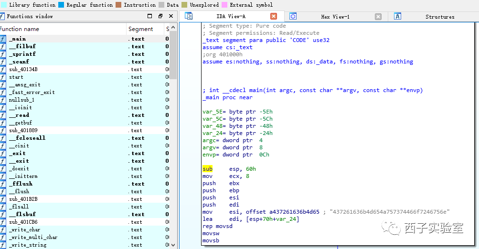Select the __fcloseall function row
Viewport: 479px width, 249px height.
[x=85, y=138]
